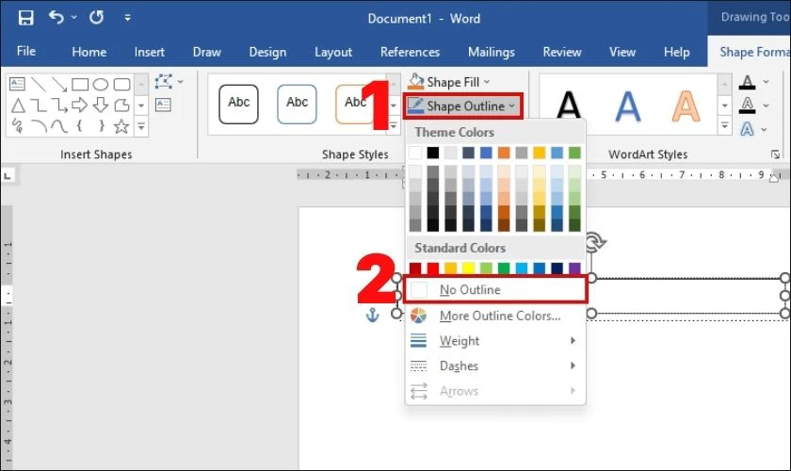This screenshot has width=791, height=471.
Task: Select the Line Arrow shape
Action: click(59, 84)
